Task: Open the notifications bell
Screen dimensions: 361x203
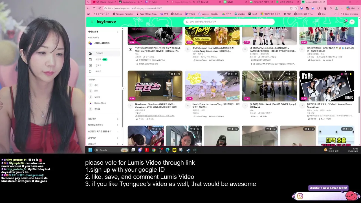Action: tap(345, 22)
